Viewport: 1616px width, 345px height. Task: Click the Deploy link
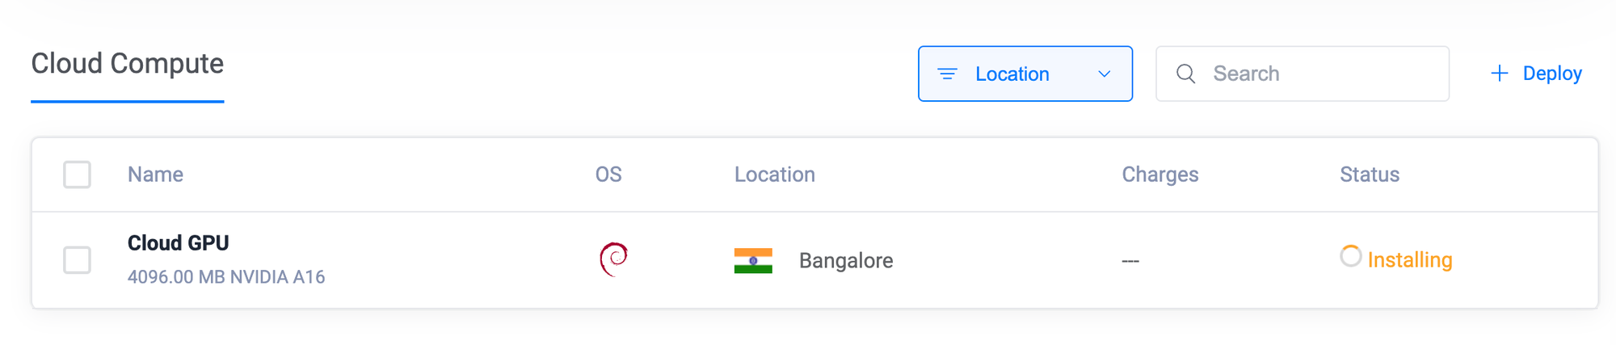coord(1551,74)
